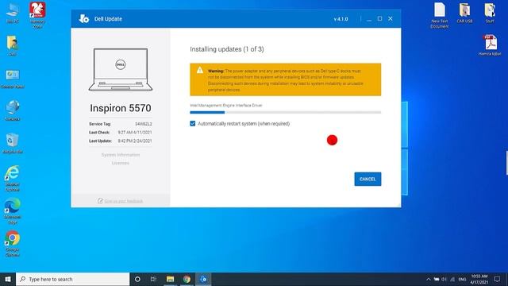Open the System Information link
This screenshot has width=508, height=286.
[x=121, y=155]
